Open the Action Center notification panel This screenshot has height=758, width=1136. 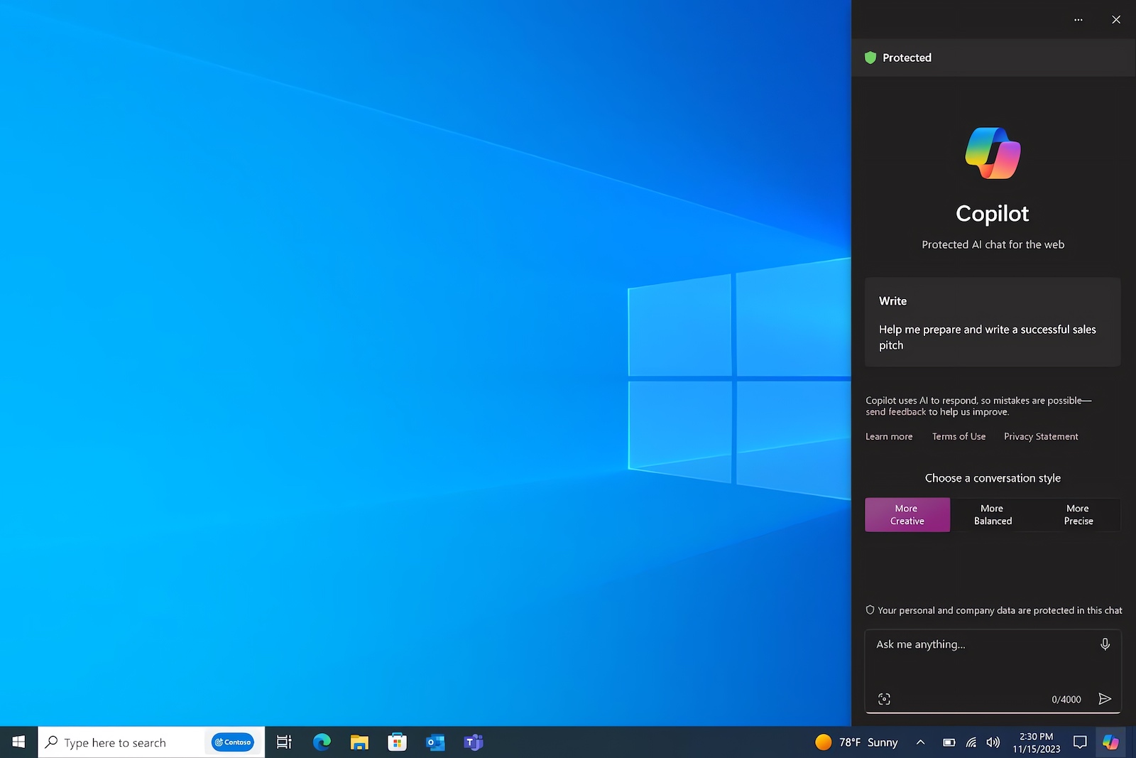(1080, 742)
